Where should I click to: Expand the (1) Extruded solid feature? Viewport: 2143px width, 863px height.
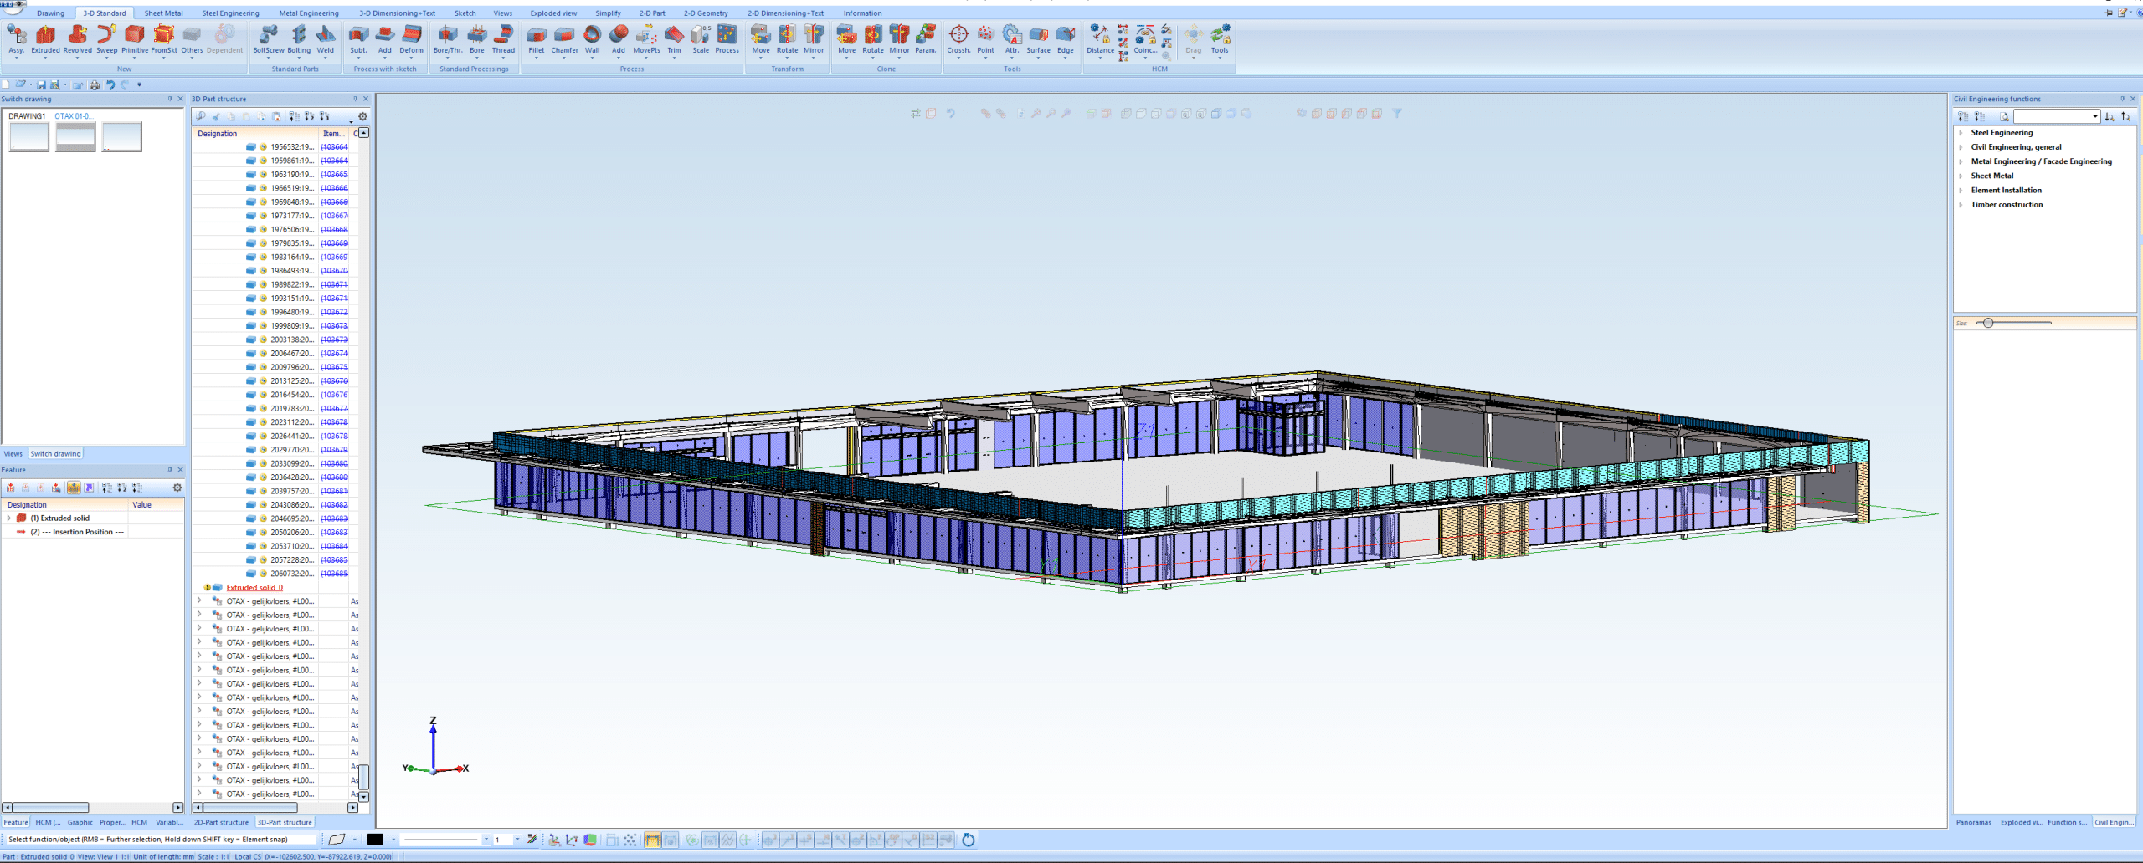click(x=9, y=518)
